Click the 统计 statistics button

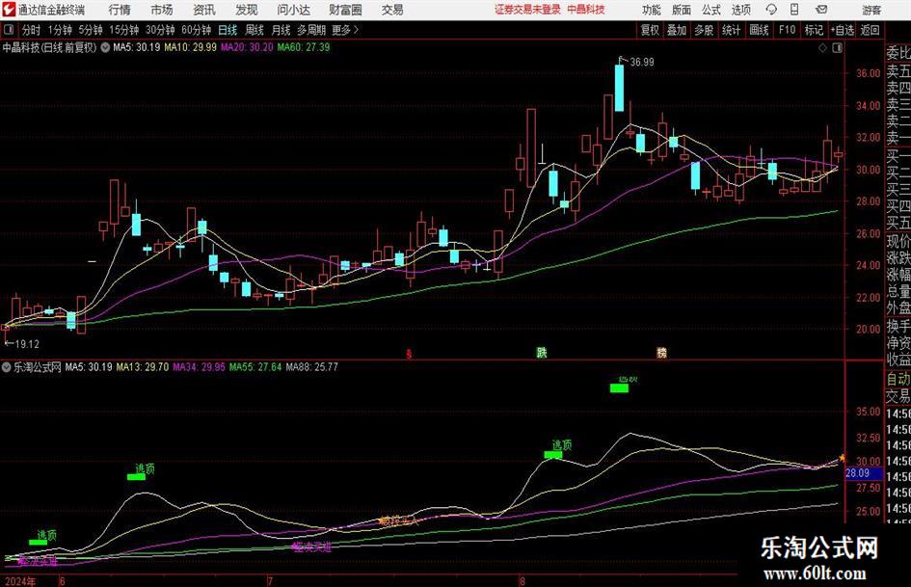(731, 30)
